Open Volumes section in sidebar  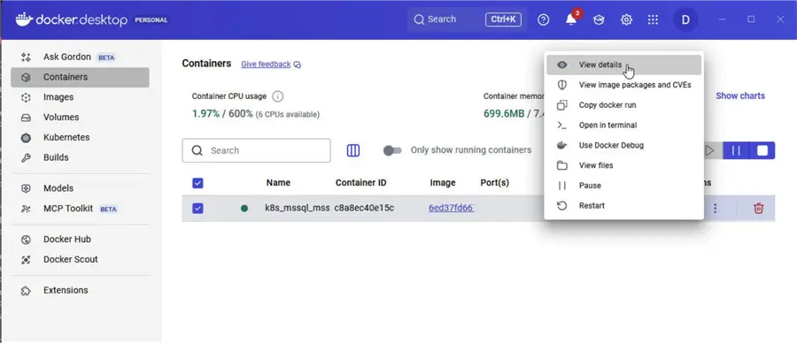pos(80,118)
